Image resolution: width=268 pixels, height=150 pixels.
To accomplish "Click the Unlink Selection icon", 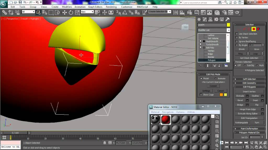I will [11, 12].
